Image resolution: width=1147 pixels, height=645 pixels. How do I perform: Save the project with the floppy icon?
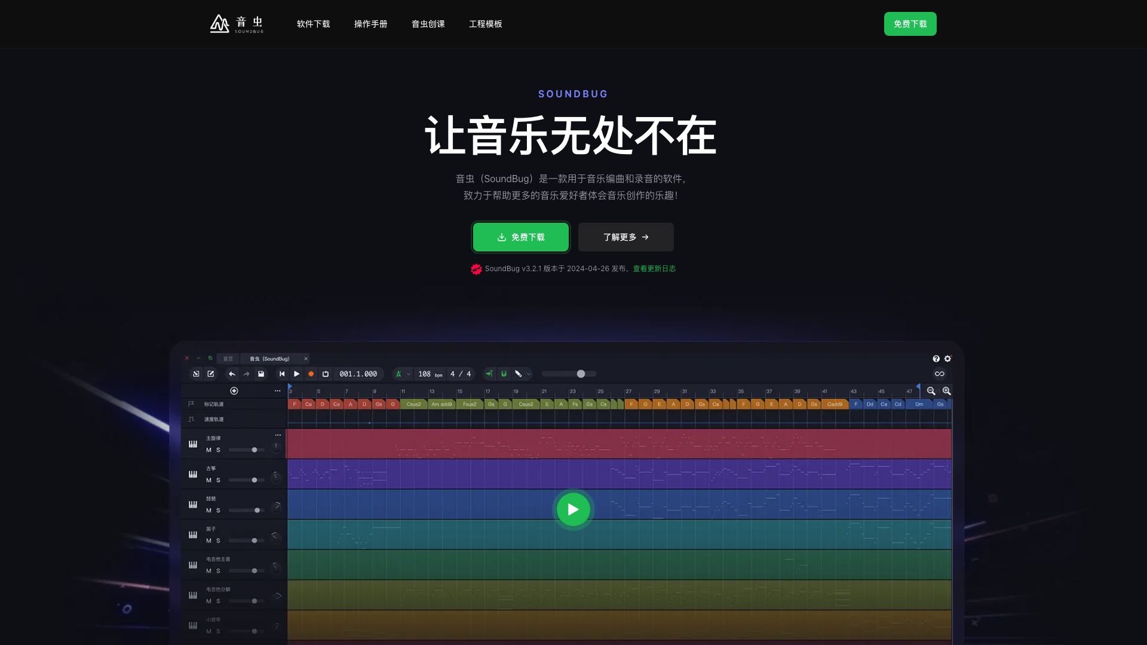(x=261, y=374)
